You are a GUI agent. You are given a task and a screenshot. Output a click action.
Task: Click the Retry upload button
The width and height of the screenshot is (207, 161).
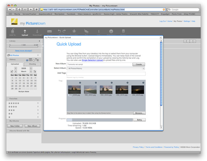click(139, 120)
